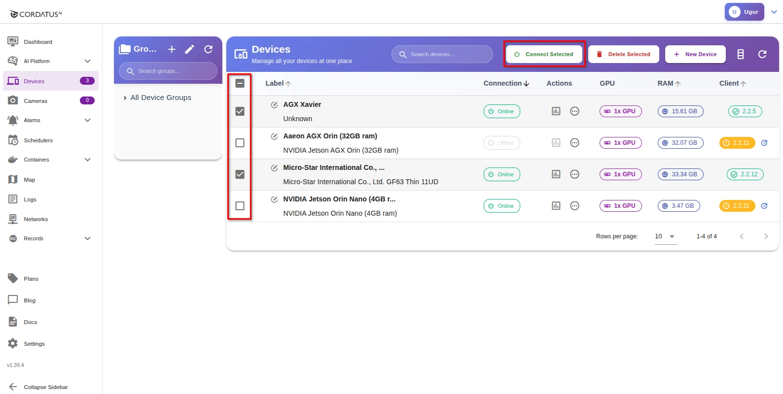Screen dimensions: 783x394
Task: Toggle the table density view icon
Action: click(741, 54)
